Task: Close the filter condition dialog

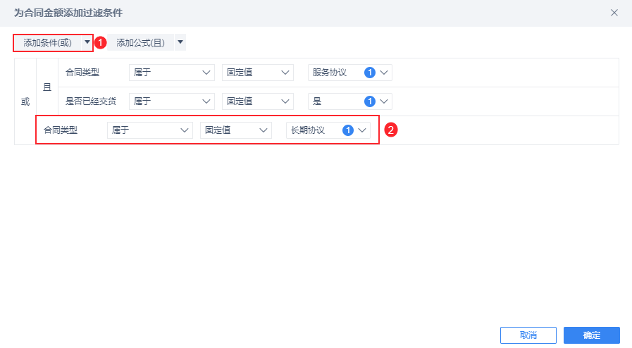Action: (x=614, y=13)
